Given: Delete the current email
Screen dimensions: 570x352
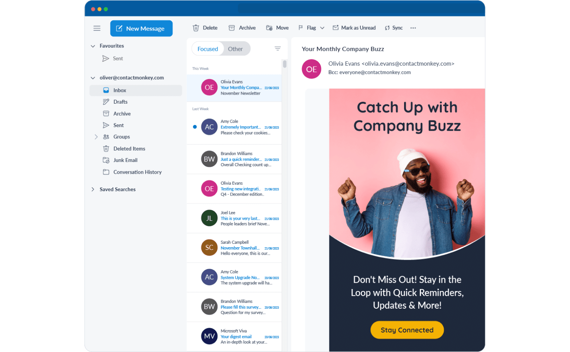Looking at the screenshot, I should point(205,28).
